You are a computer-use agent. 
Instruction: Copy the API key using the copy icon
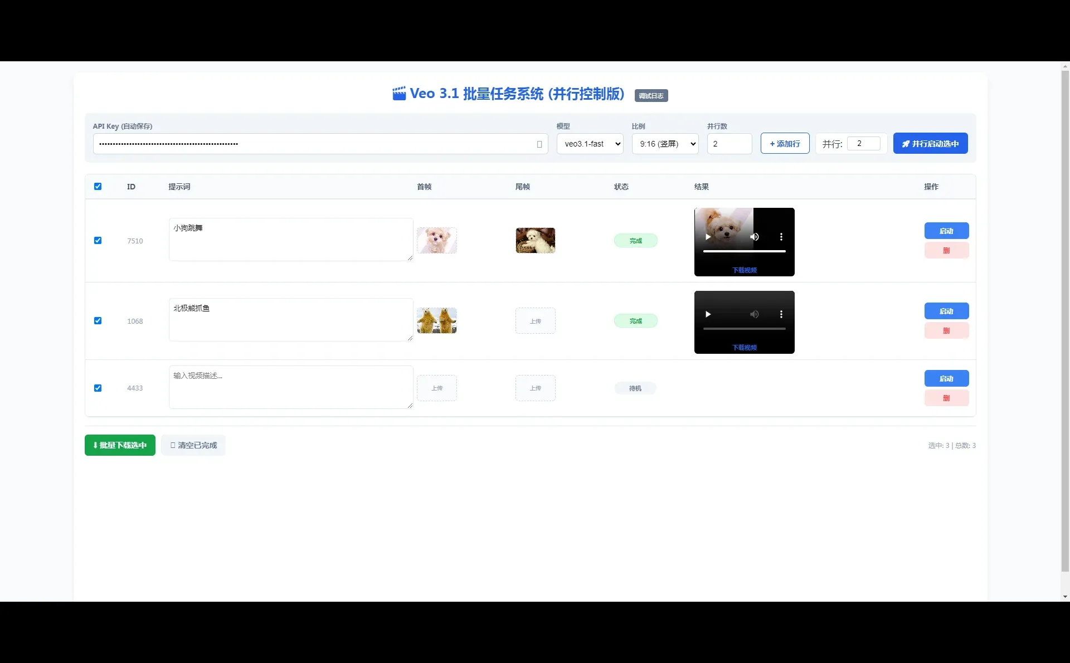[x=538, y=144]
